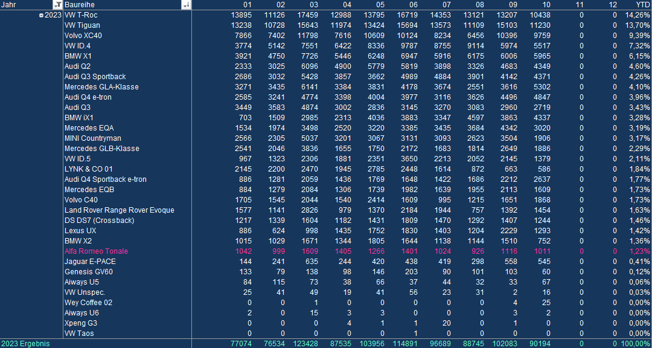Select the DS DS7 (Crossback) row label

[100, 220]
